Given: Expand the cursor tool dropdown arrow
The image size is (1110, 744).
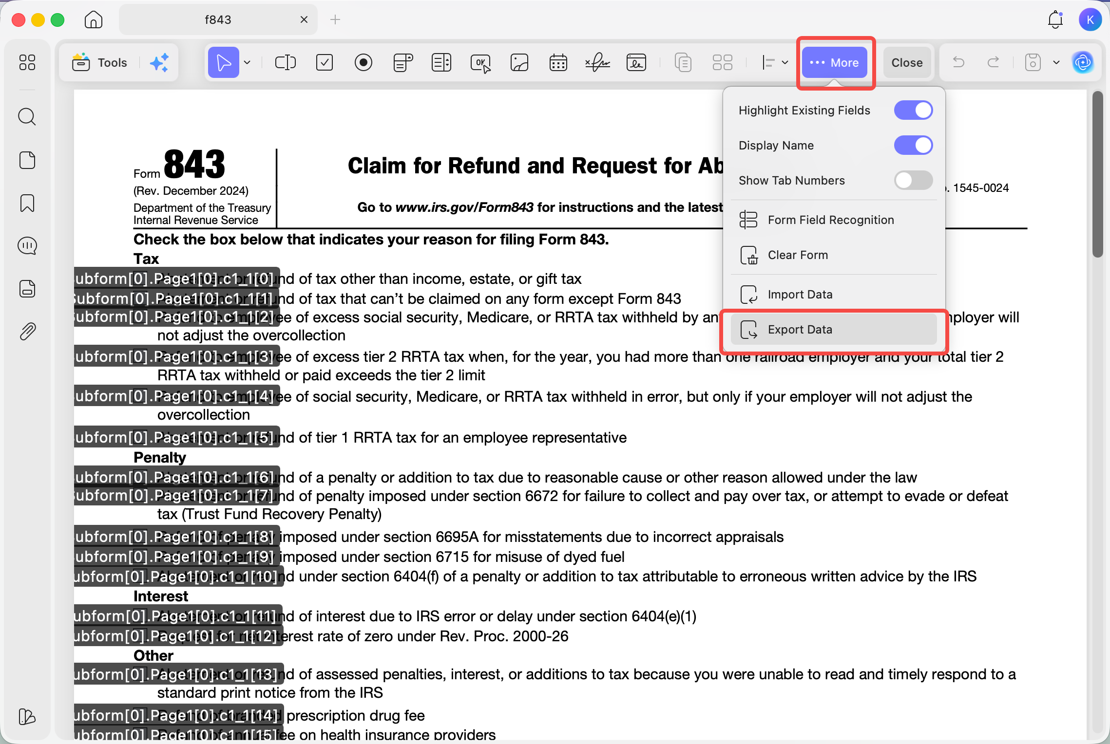Looking at the screenshot, I should tap(248, 62).
